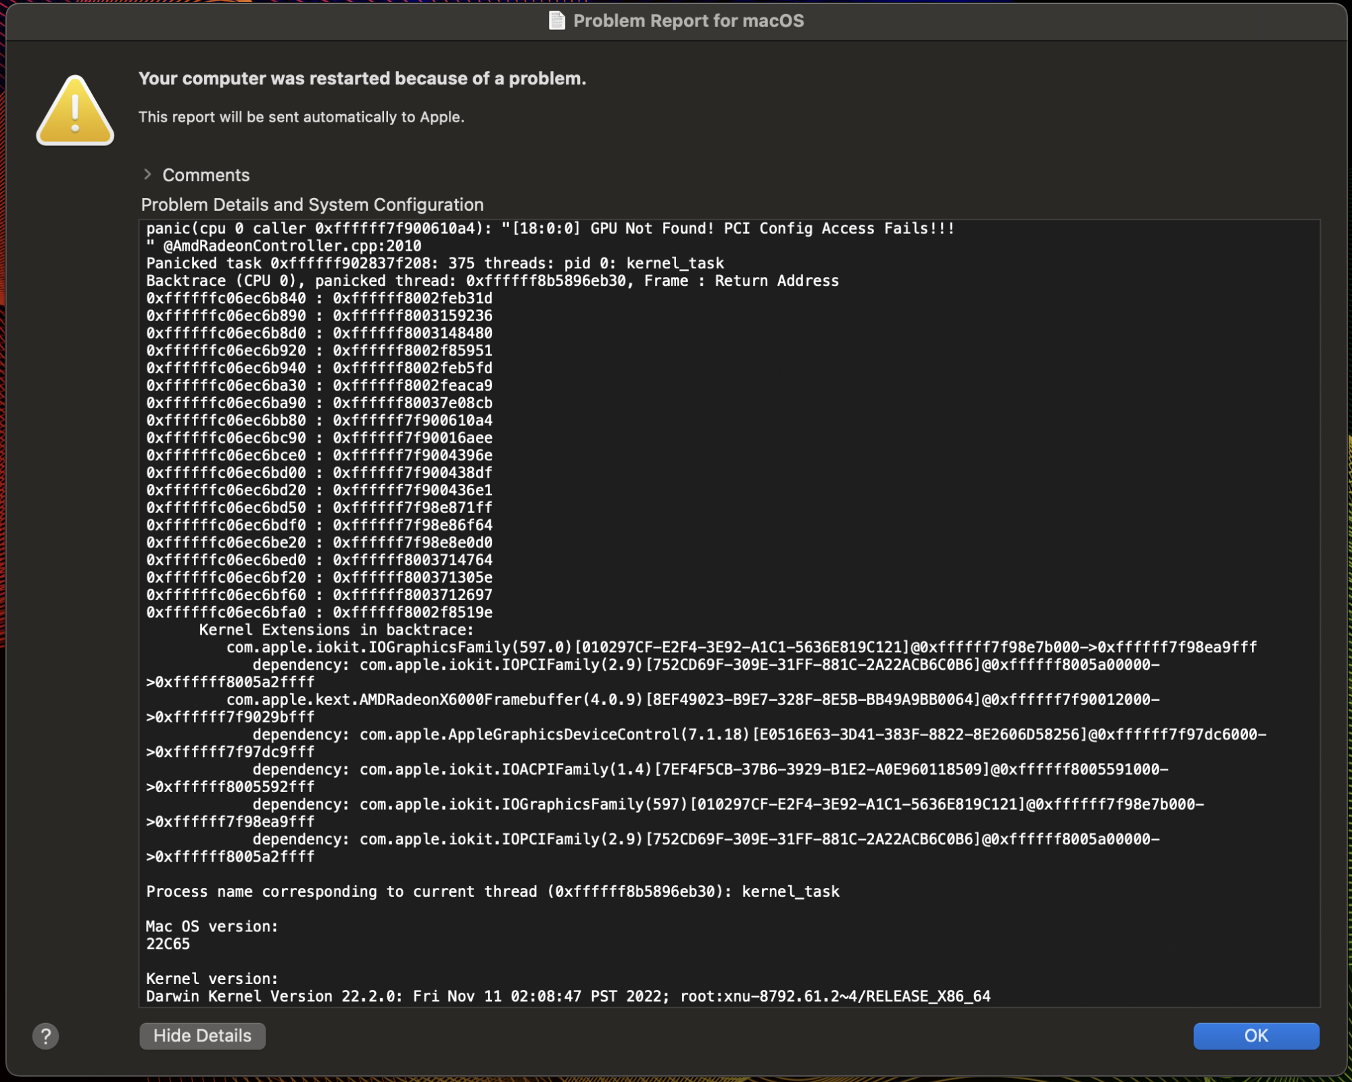1352x1082 pixels.
Task: Expand the Comments disclosure chevron
Action: point(147,174)
